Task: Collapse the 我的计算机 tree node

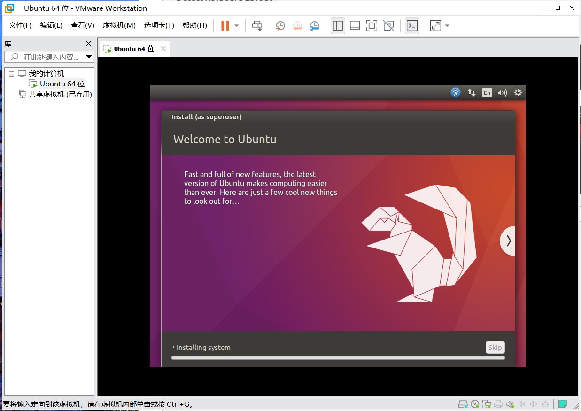Action: (12, 74)
